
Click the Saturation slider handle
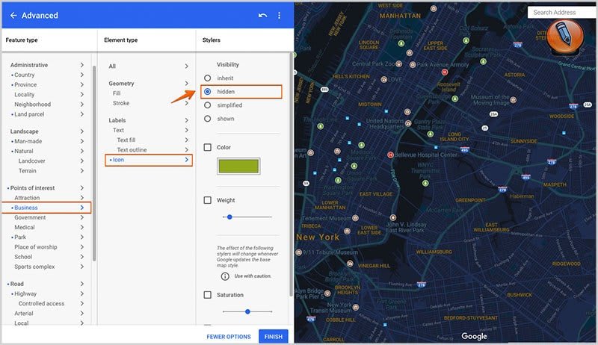(x=247, y=311)
